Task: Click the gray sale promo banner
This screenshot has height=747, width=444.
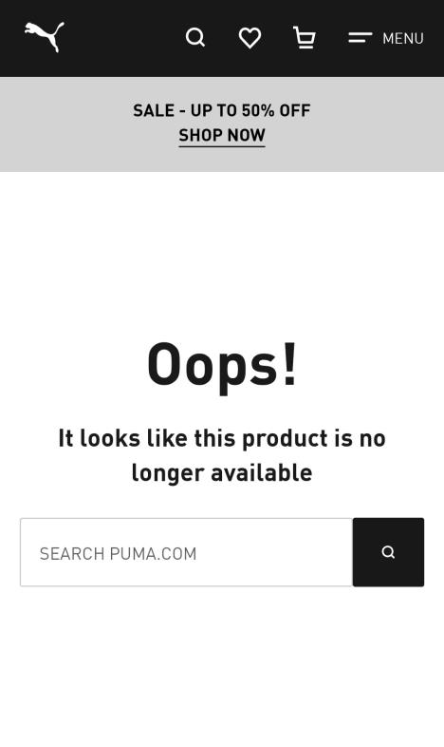Action: (x=222, y=124)
